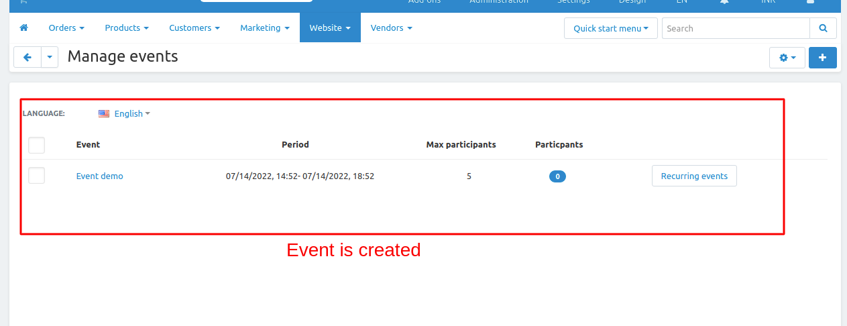Open the Vendors menu
Viewport: 847px width, 326px height.
point(391,28)
